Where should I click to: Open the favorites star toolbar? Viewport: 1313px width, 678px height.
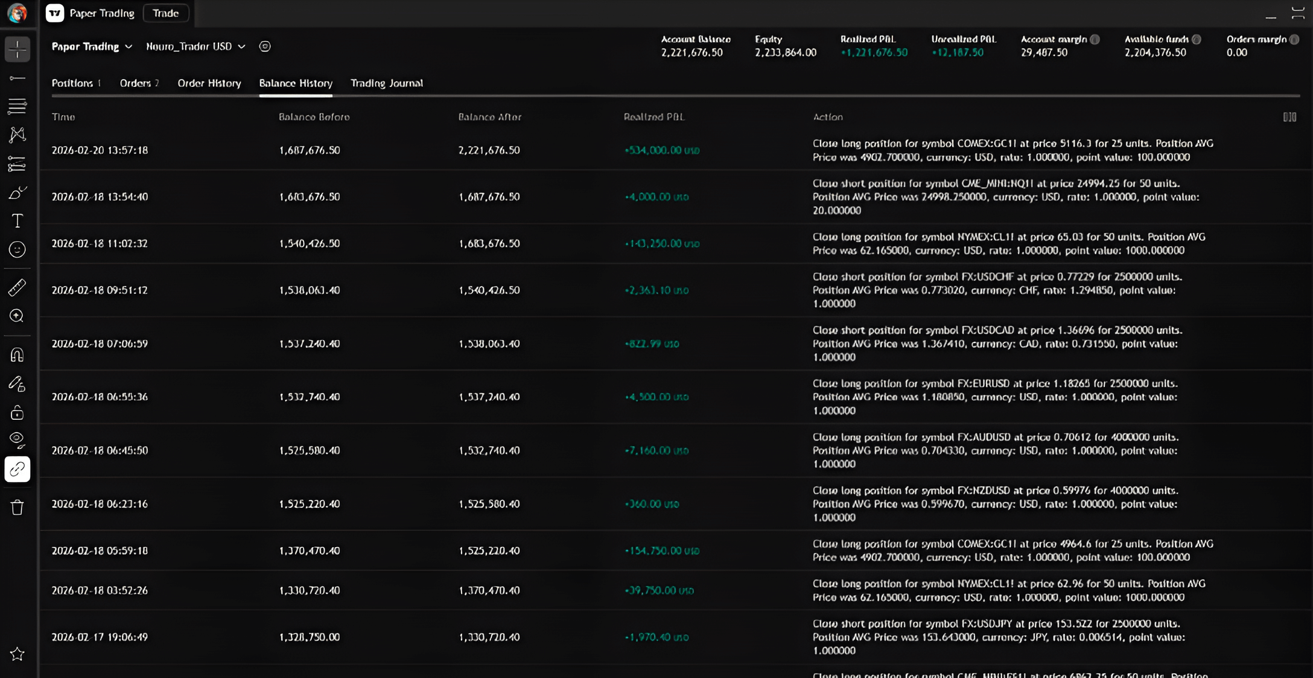pos(17,654)
